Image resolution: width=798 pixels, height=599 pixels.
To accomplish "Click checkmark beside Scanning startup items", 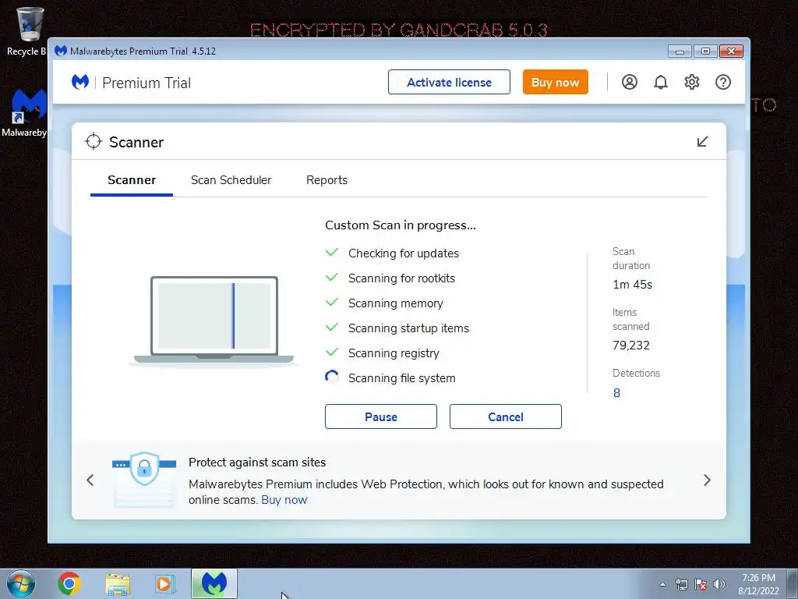I will pyautogui.click(x=332, y=328).
